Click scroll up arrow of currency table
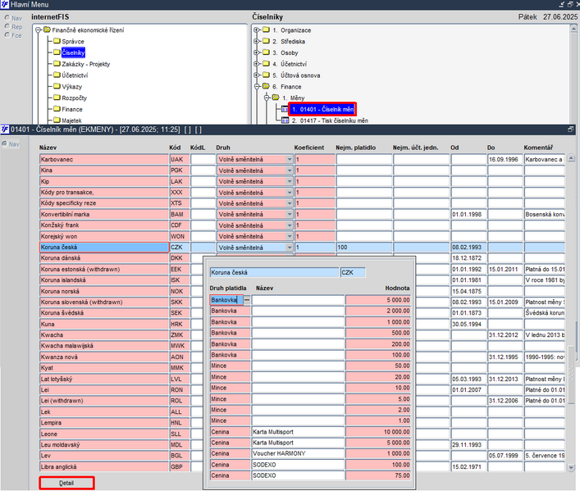 click(x=571, y=158)
